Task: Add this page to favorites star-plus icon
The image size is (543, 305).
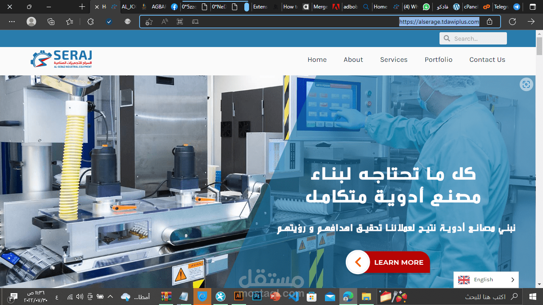Action: (149, 22)
